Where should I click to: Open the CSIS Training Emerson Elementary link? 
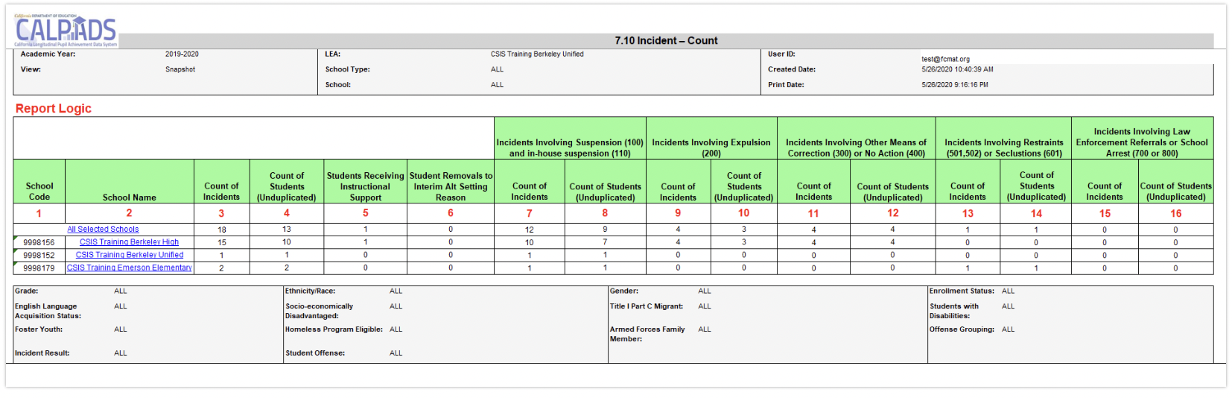click(x=130, y=268)
